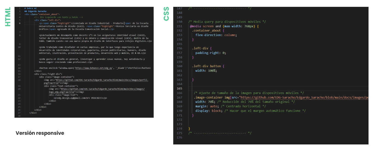This screenshot has width=374, height=151.
Task: Click the '.left-div button {' selector
Action: click(x=208, y=66)
